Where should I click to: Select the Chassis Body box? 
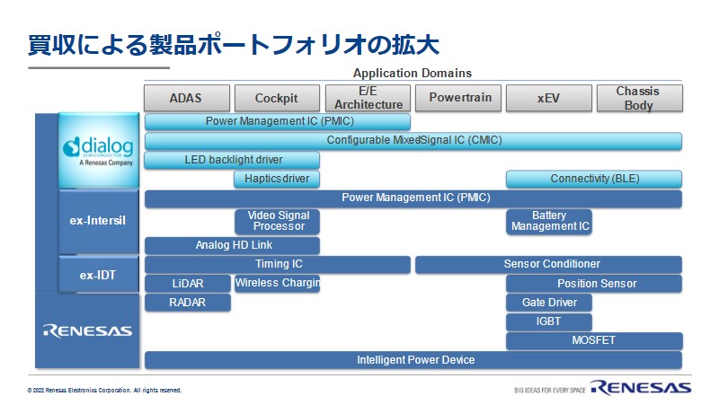pyautogui.click(x=640, y=98)
